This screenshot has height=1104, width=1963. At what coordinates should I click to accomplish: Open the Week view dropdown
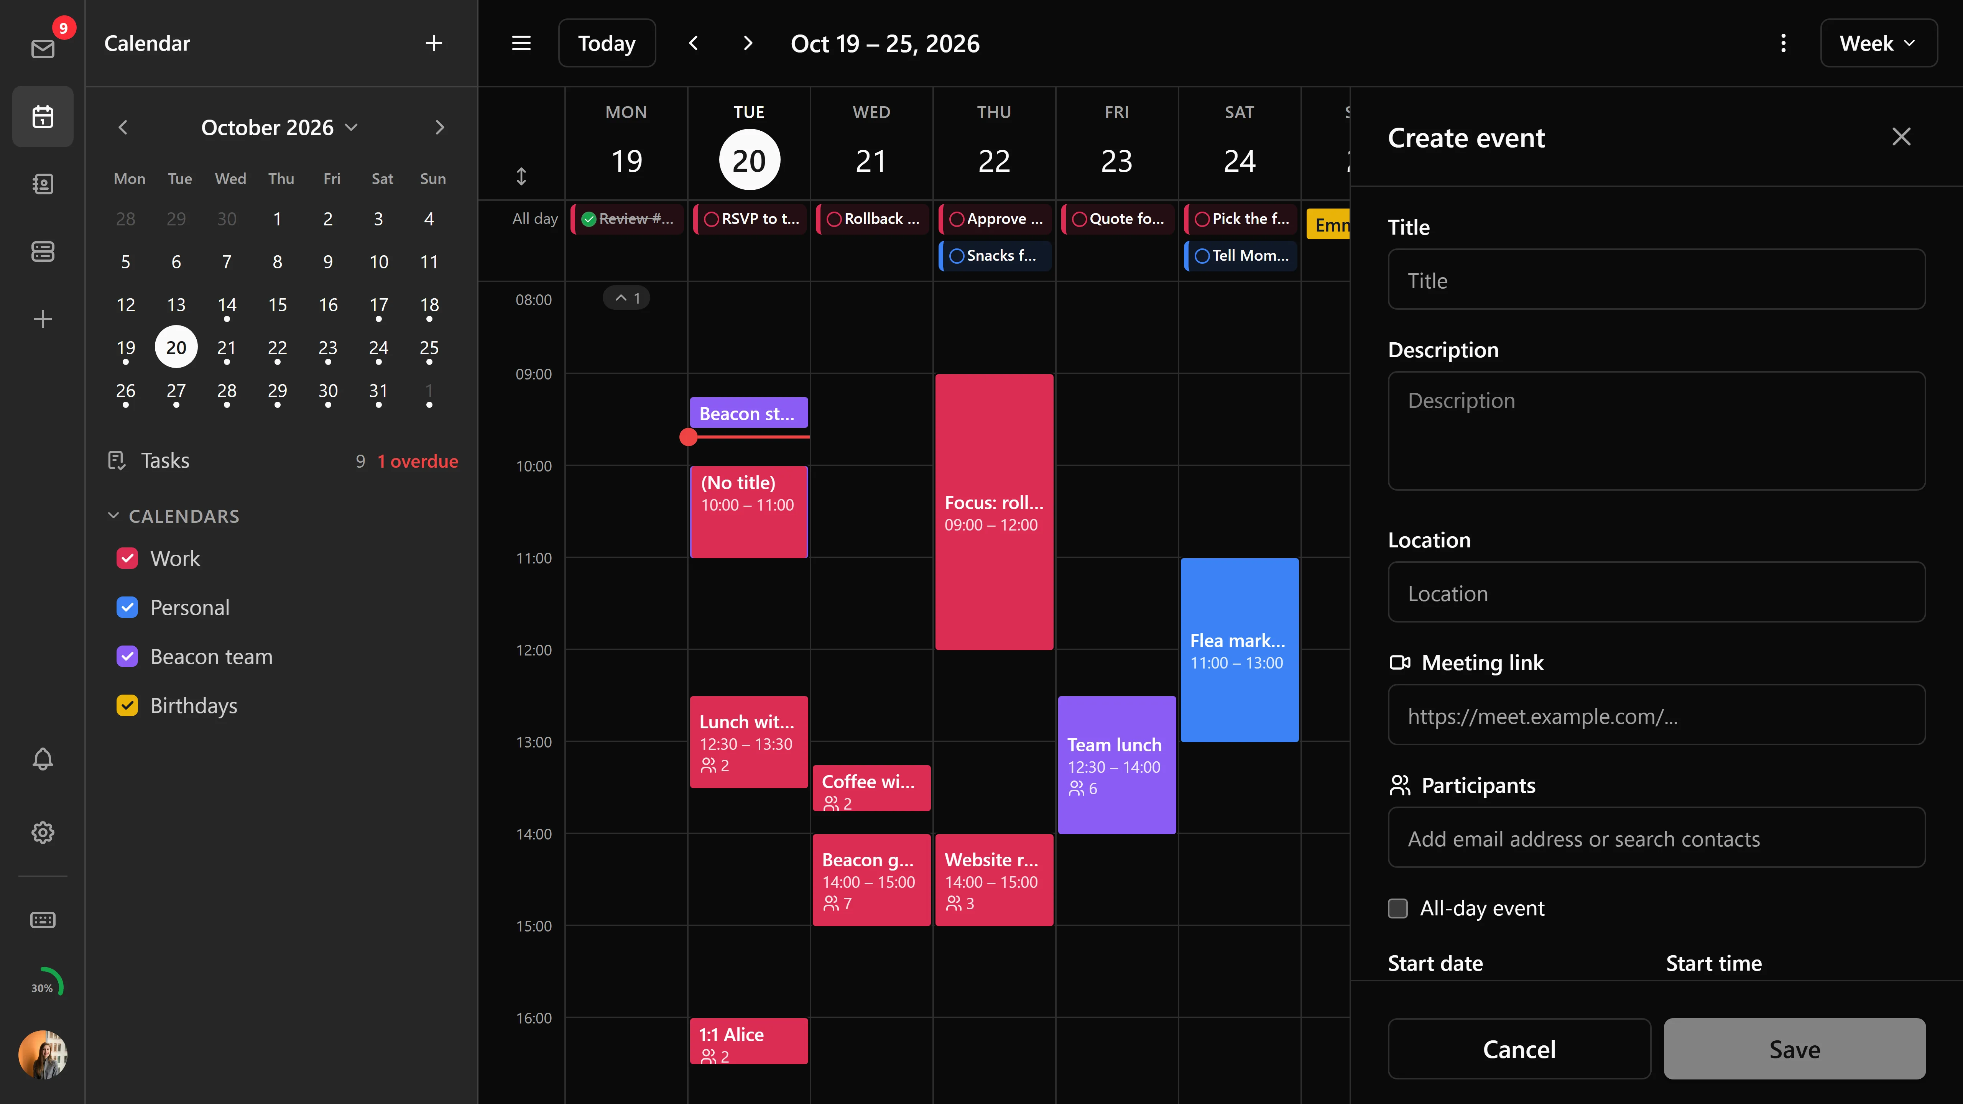(x=1878, y=43)
